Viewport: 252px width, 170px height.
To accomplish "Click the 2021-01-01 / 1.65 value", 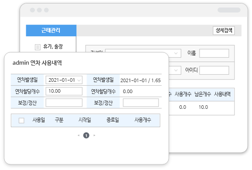I will tap(141, 80).
